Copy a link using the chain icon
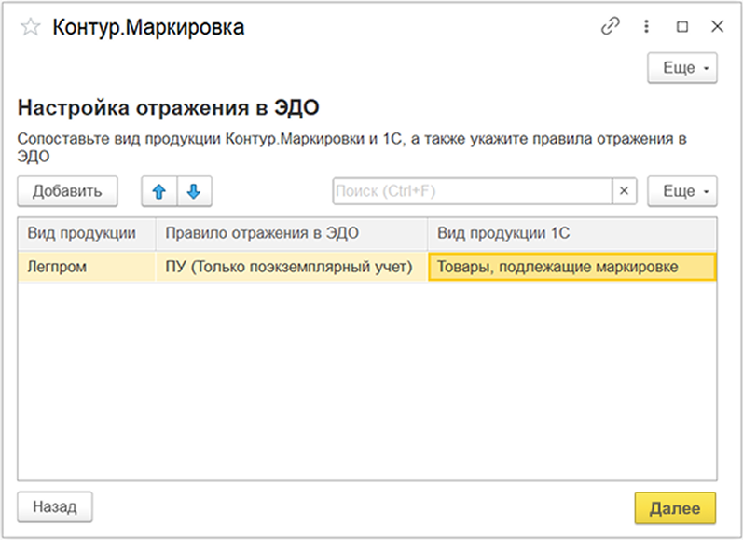743x540 pixels. pyautogui.click(x=611, y=26)
